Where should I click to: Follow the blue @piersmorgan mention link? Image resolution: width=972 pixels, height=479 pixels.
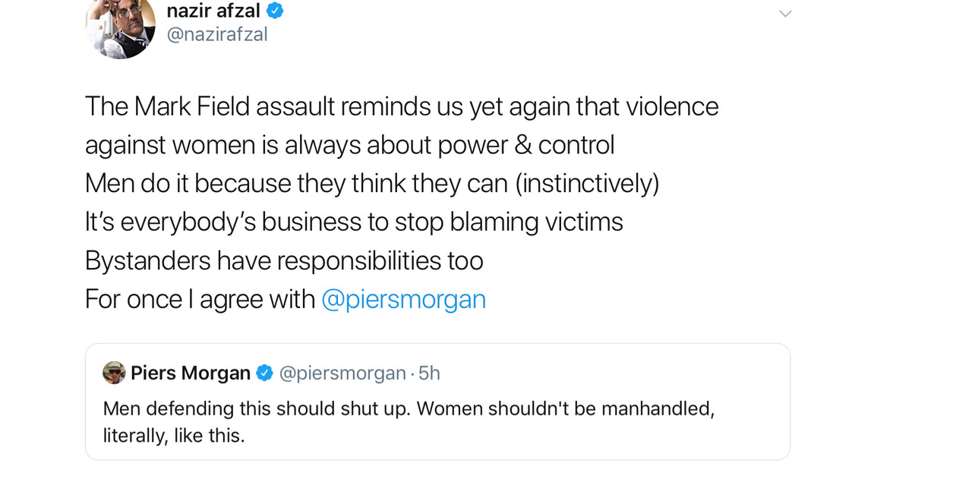[403, 299]
